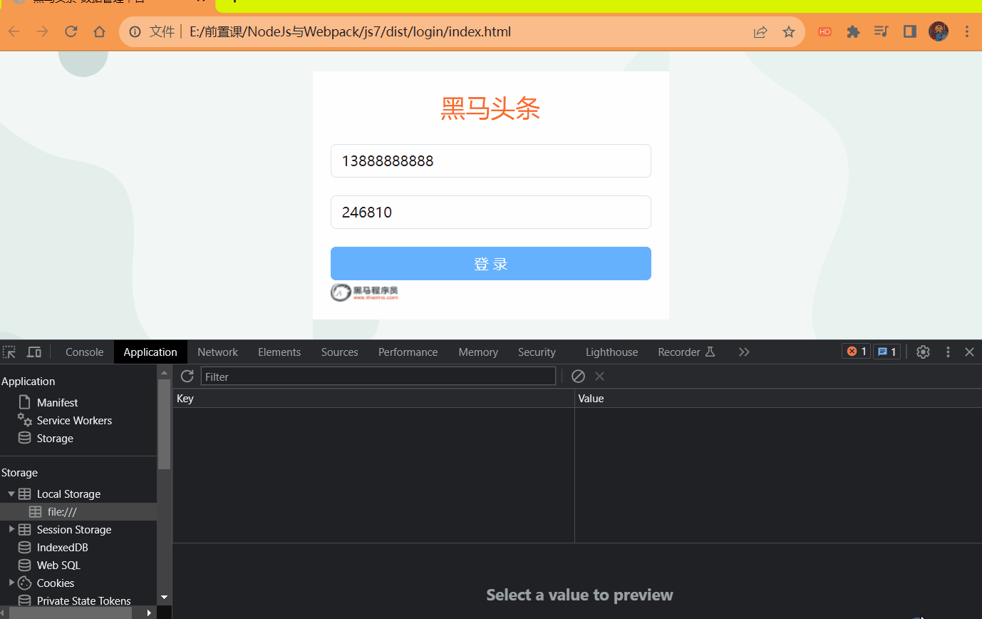Open site information icon in address bar
The width and height of the screenshot is (982, 619).
pos(135,32)
